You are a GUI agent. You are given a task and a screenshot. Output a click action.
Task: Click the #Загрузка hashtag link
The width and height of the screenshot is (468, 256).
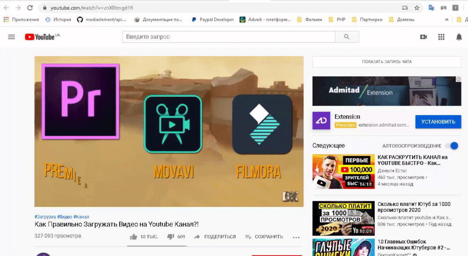pos(45,217)
